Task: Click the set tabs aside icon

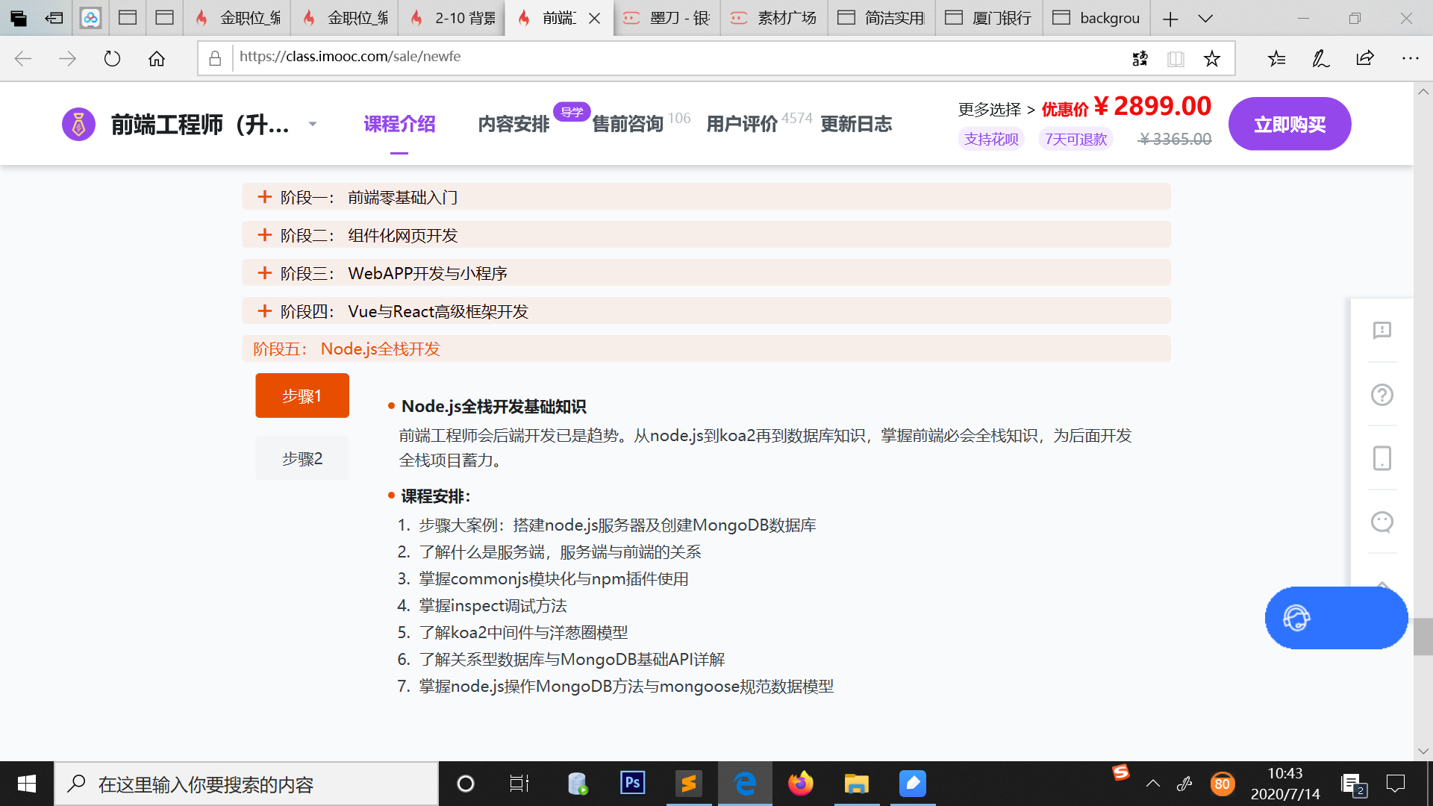Action: click(x=54, y=18)
